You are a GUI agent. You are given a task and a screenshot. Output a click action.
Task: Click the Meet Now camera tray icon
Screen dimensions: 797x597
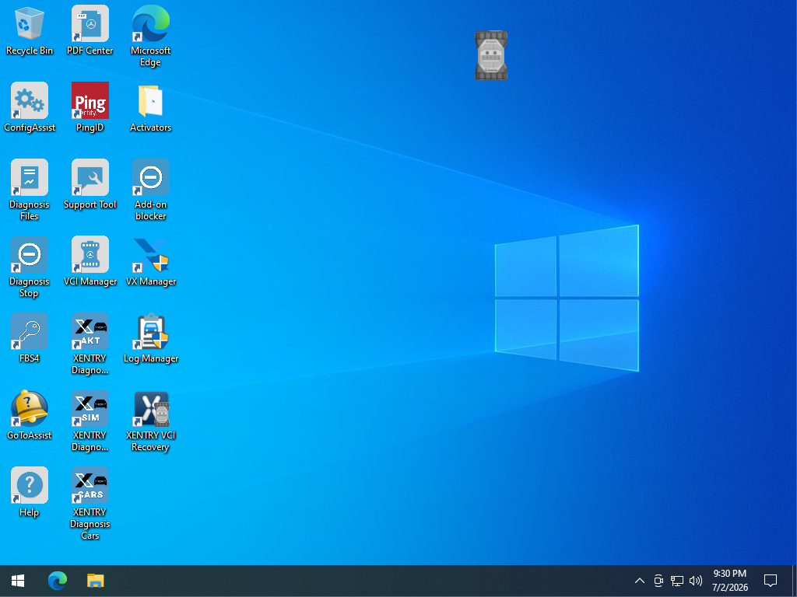[x=658, y=580]
